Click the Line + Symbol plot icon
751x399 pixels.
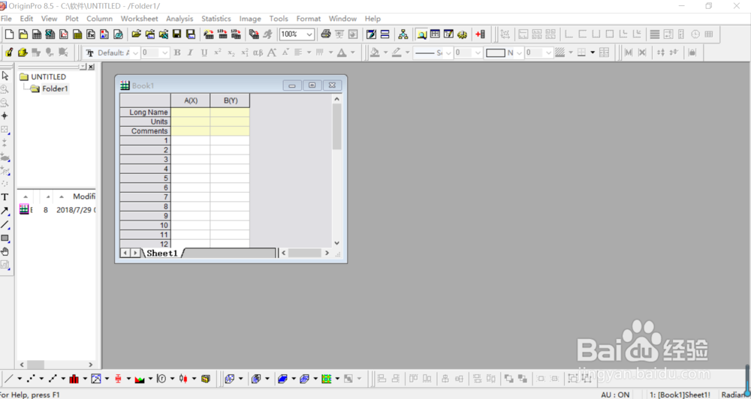[53, 379]
